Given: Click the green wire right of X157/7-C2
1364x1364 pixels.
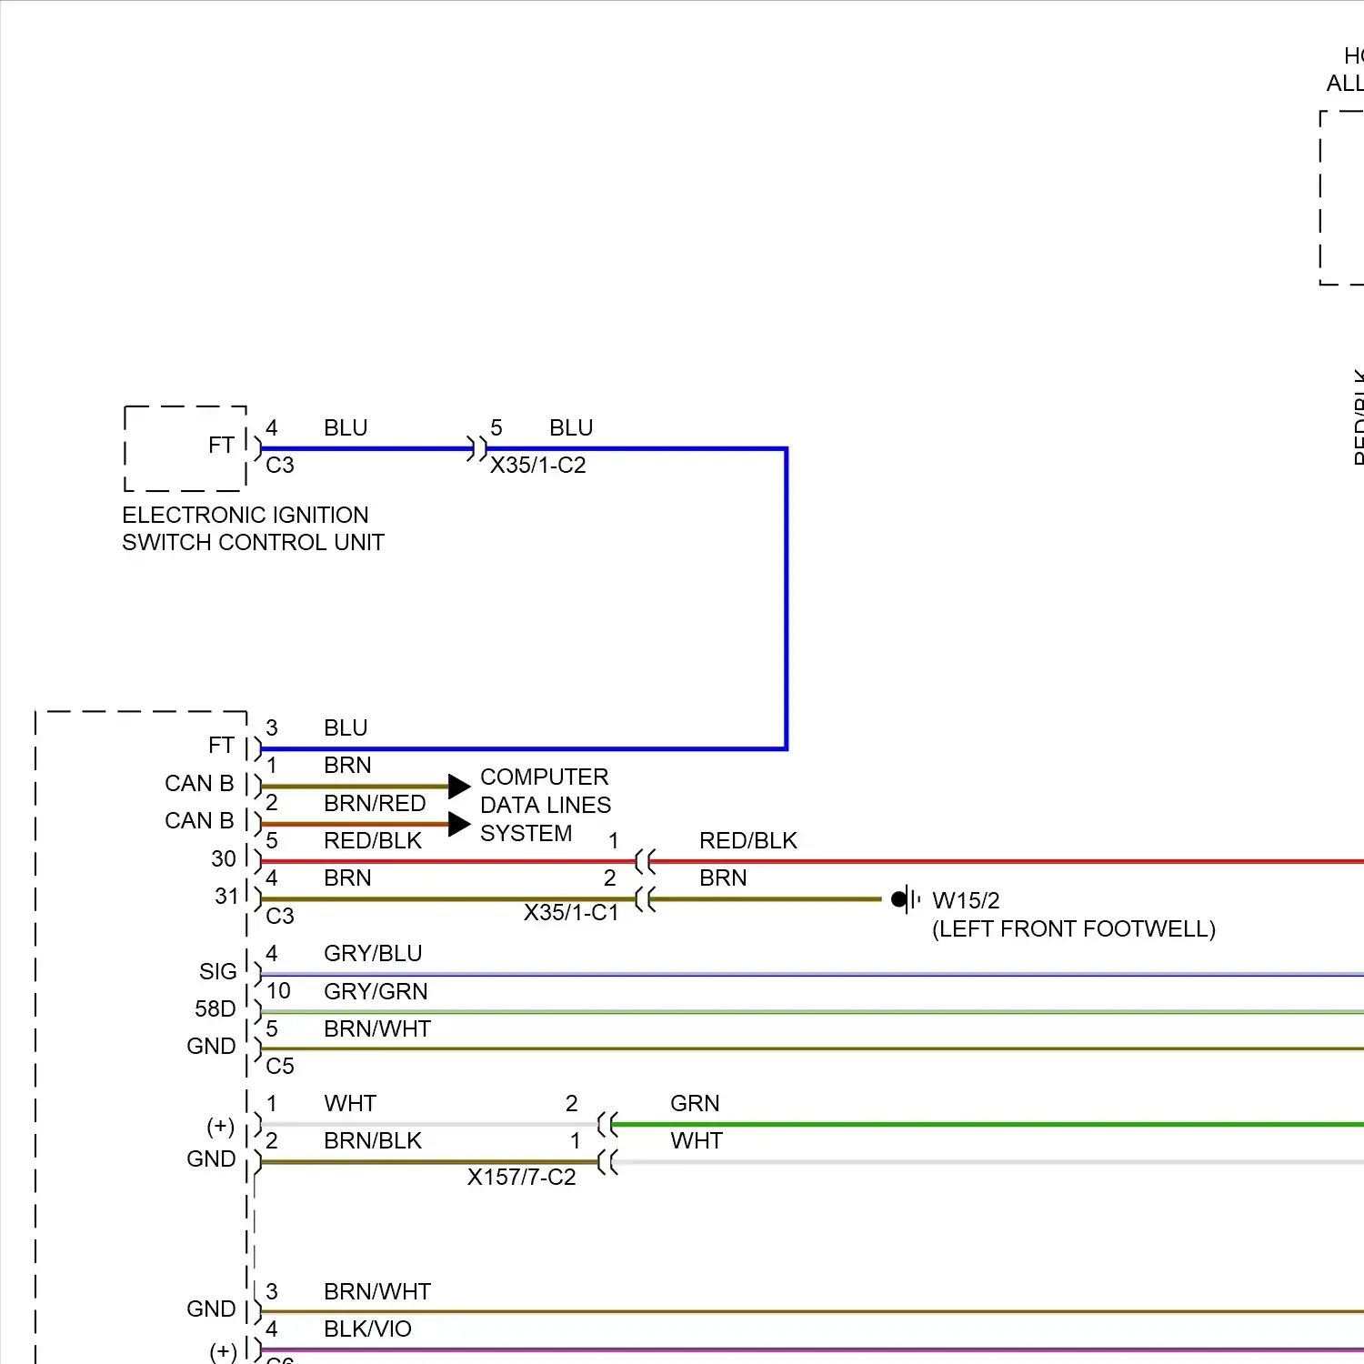Looking at the screenshot, I should [x=988, y=1125].
